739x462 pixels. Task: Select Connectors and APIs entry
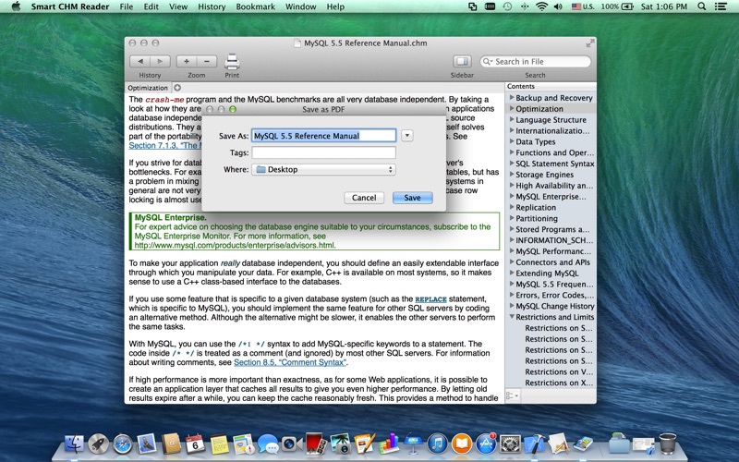552,262
